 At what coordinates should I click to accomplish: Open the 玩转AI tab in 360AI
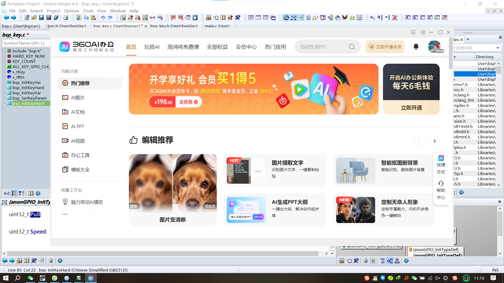[152, 47]
